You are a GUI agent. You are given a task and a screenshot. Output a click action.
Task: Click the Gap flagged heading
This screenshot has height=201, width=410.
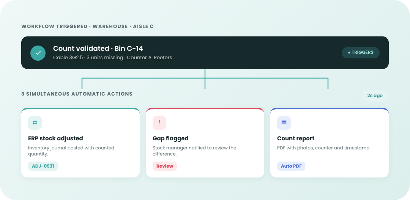170,138
